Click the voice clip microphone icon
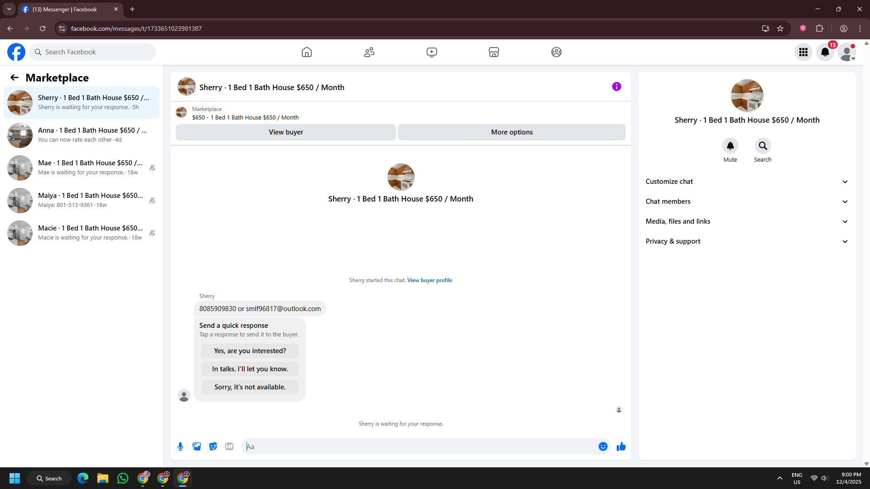 tap(180, 446)
